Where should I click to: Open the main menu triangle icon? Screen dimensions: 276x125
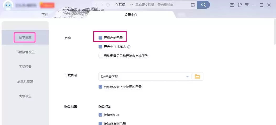click(x=247, y=5)
